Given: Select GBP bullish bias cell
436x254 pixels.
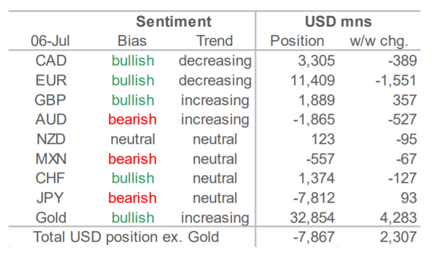Looking at the screenshot, I should pyautogui.click(x=133, y=100).
